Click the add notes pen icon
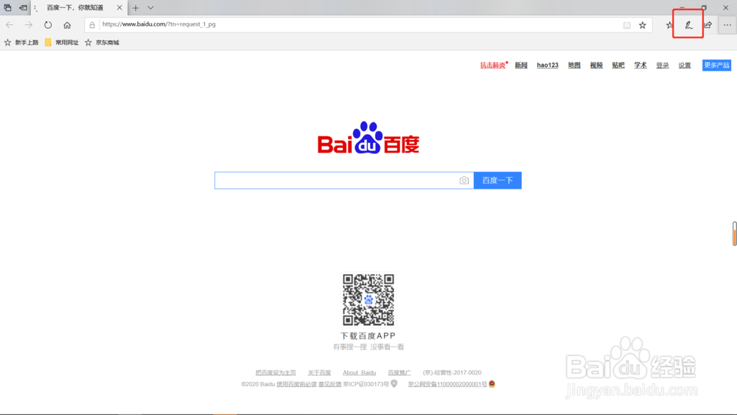 688,25
